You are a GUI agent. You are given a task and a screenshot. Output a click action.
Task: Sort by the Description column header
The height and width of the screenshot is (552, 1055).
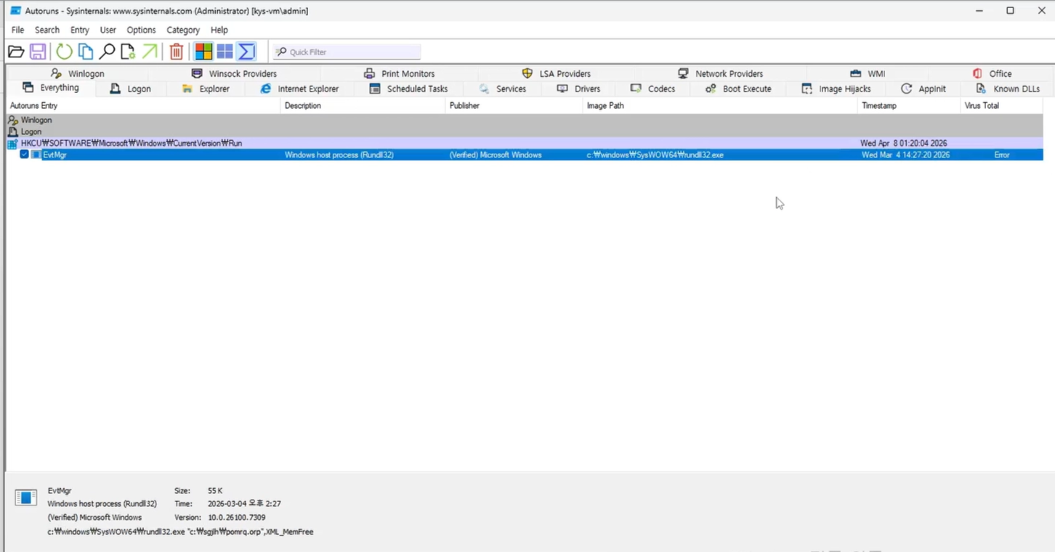363,106
